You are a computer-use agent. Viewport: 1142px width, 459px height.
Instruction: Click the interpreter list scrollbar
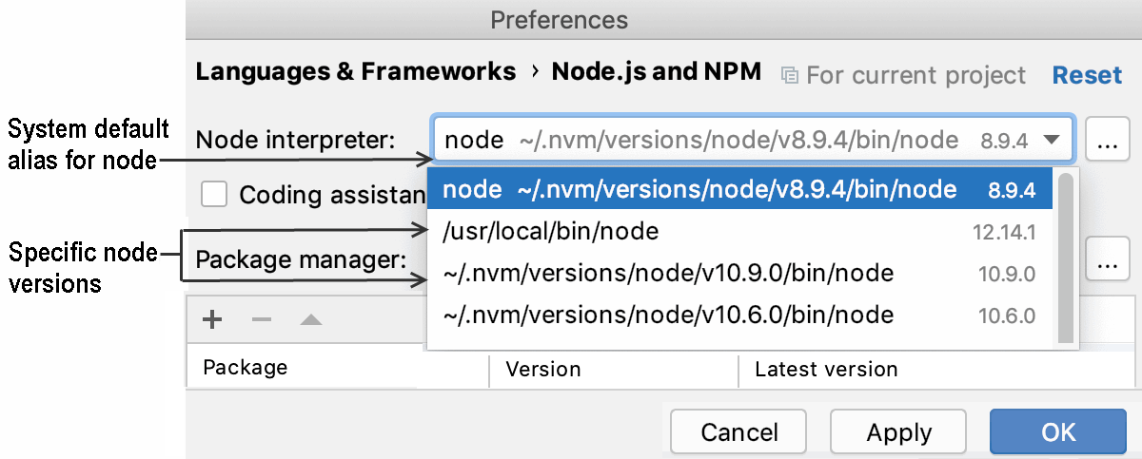pyautogui.click(x=1066, y=257)
